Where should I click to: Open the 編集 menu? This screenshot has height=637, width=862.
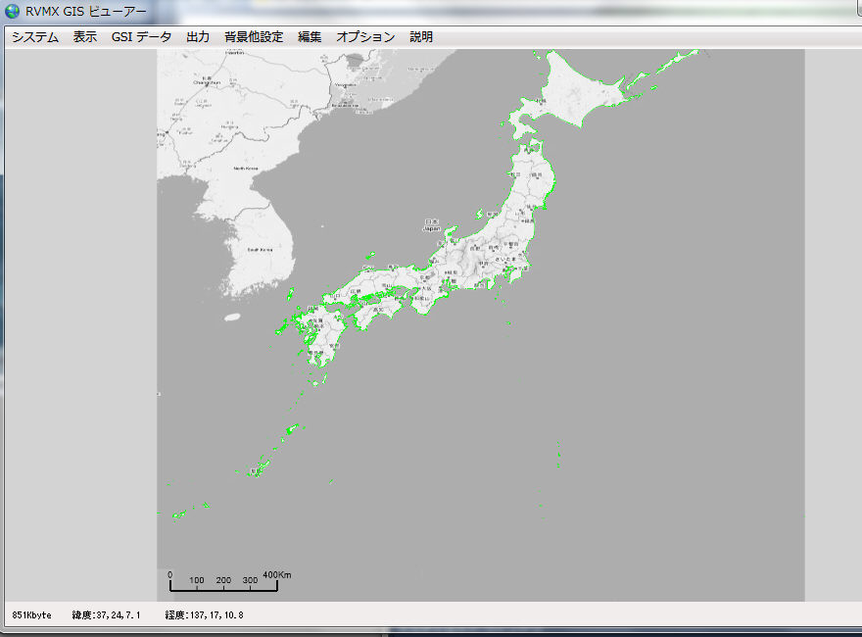coord(310,37)
